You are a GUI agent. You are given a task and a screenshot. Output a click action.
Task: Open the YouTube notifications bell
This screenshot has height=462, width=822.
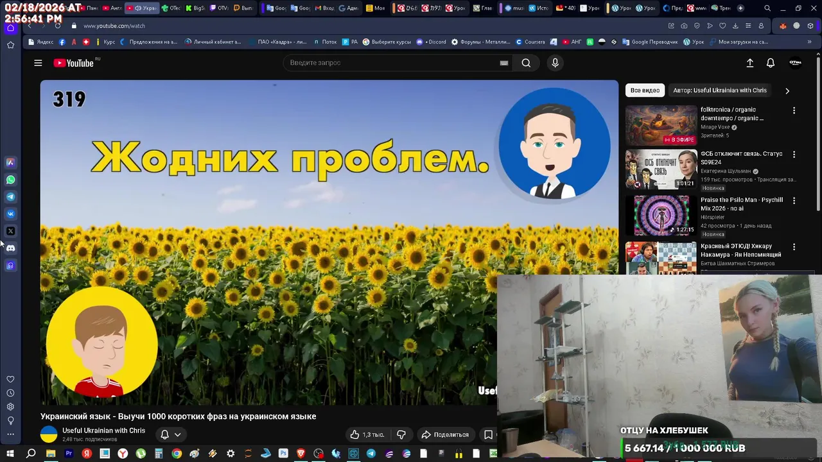click(771, 63)
